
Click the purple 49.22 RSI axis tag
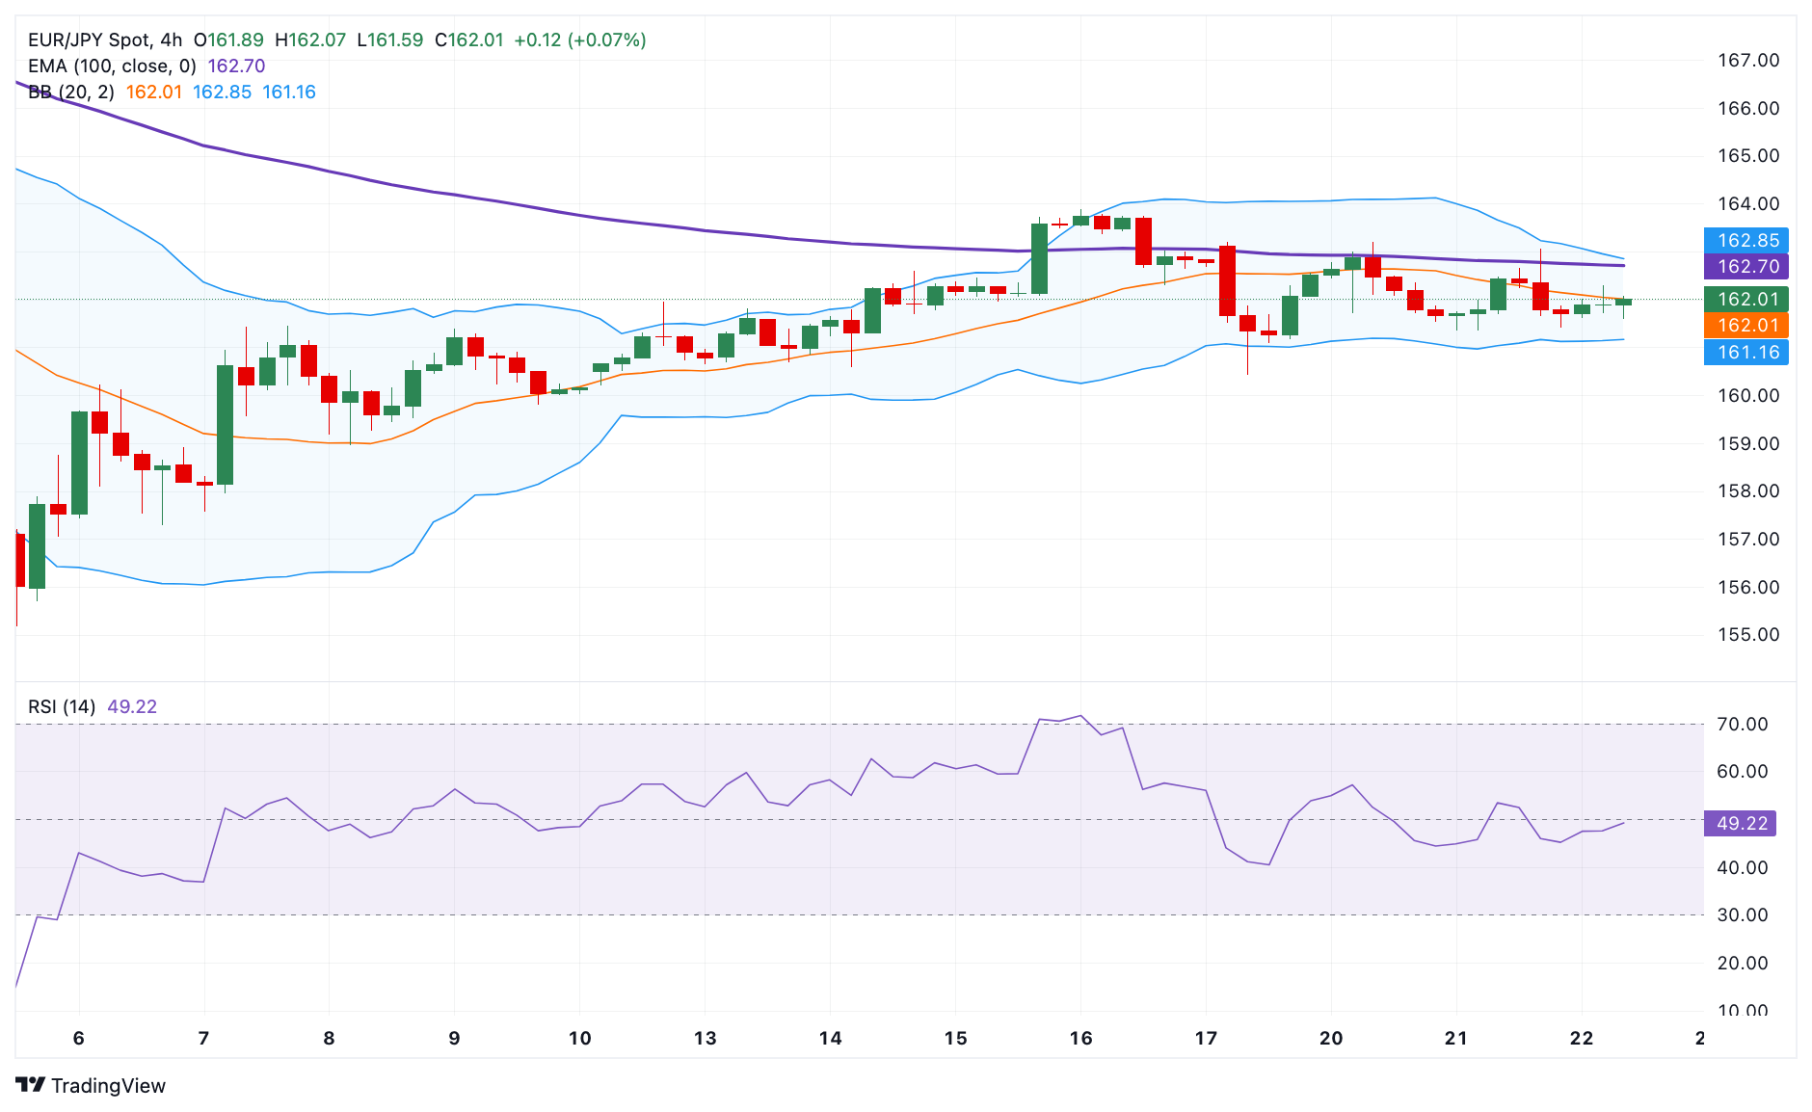click(1742, 823)
